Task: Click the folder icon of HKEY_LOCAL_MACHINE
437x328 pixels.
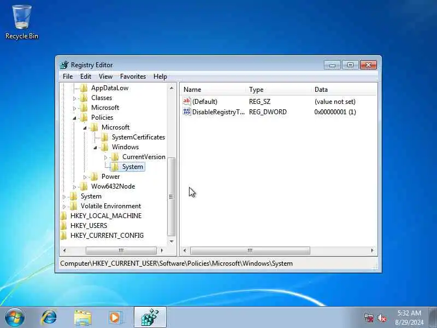Action: tap(63, 216)
